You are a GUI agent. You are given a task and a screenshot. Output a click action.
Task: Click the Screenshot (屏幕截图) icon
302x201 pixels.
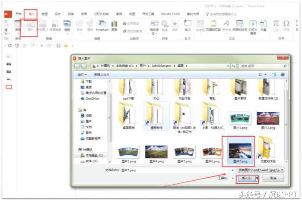point(55,26)
